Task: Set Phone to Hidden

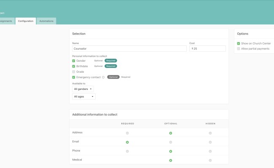Action: tap(210, 151)
